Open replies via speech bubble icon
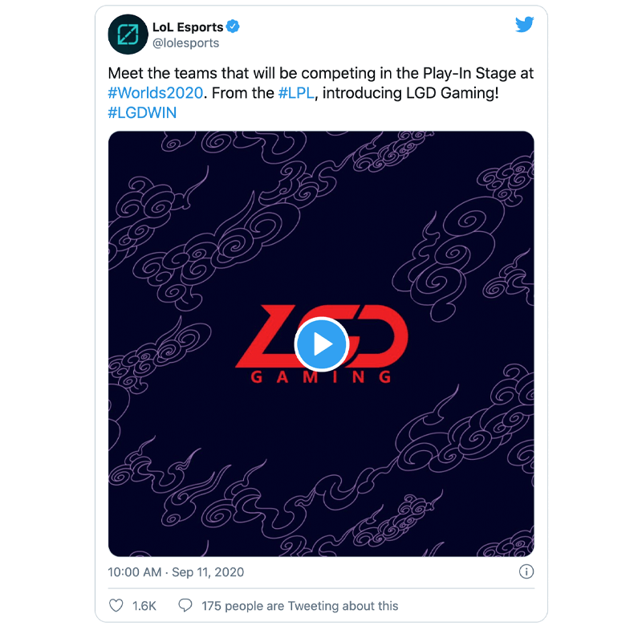This screenshot has width=642, height=626. coord(185,605)
